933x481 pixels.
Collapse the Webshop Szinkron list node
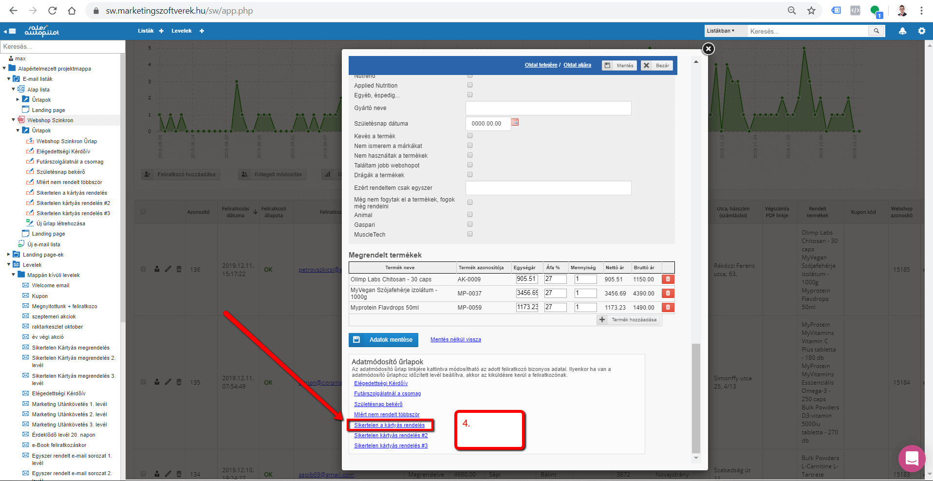(14, 120)
